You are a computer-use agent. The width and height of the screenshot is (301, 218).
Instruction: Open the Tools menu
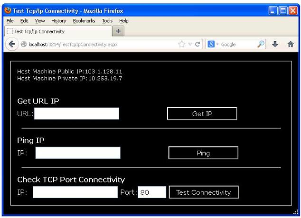(x=107, y=21)
